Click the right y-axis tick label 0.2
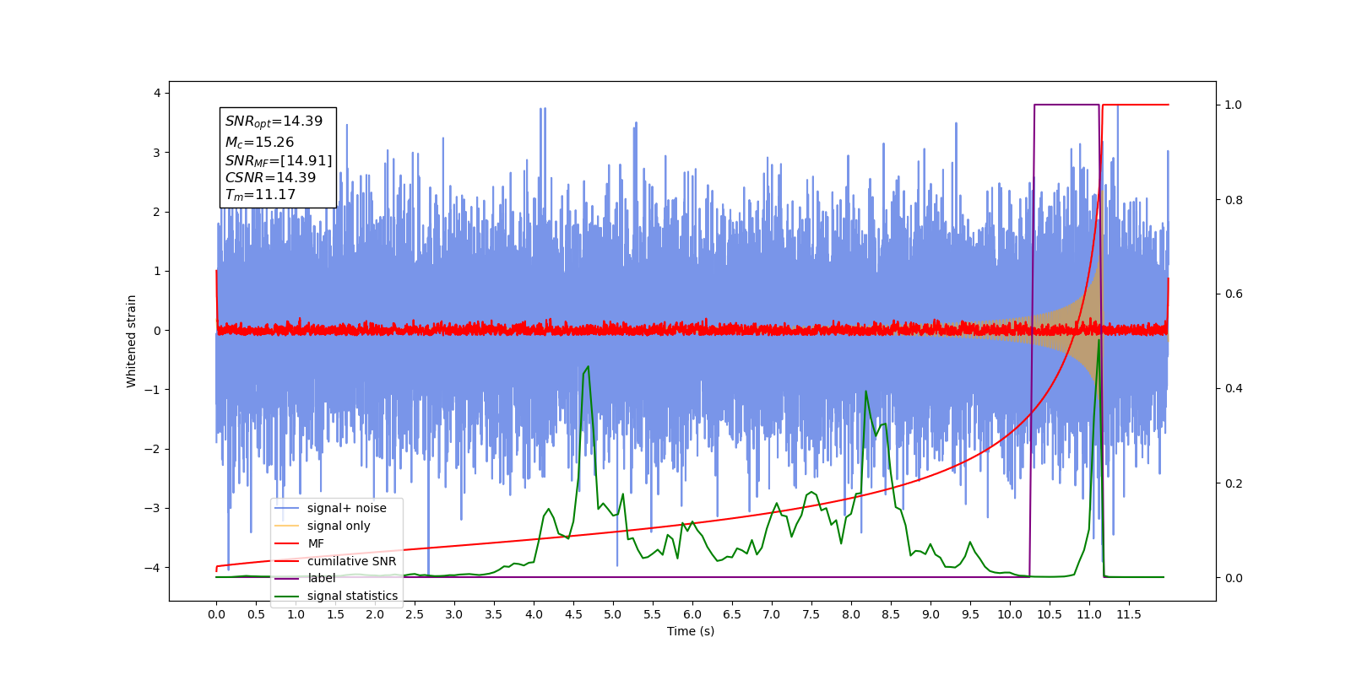 [x=1234, y=483]
